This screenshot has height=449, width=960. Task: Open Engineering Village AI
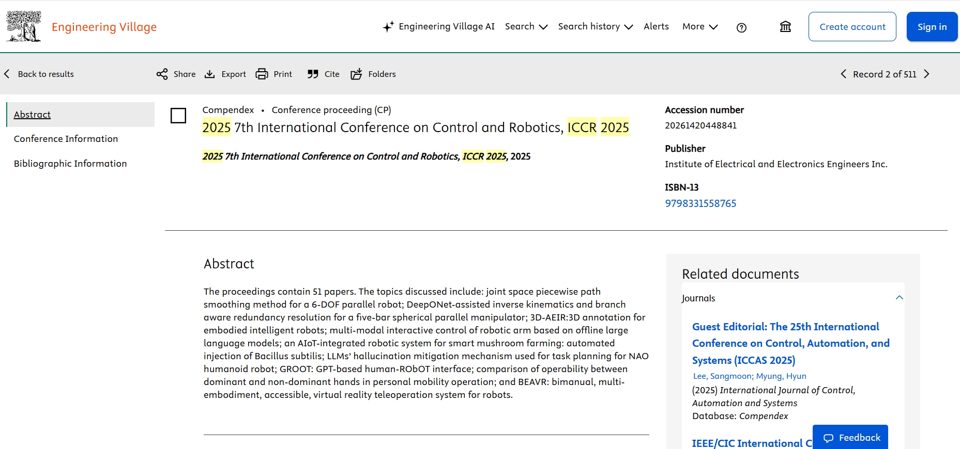point(438,27)
